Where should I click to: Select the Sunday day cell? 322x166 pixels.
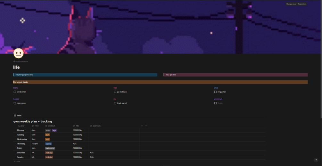tap(22, 157)
